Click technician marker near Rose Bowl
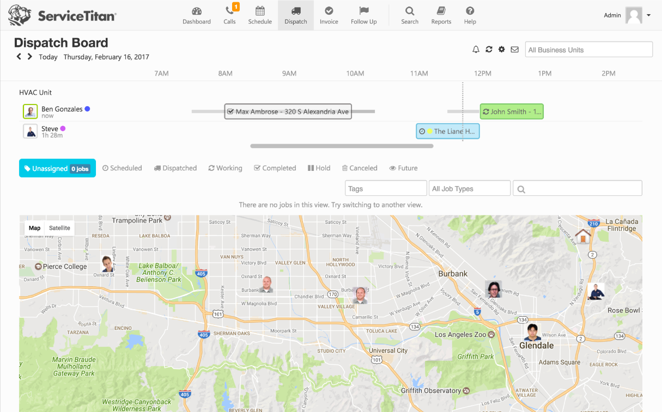 click(596, 291)
